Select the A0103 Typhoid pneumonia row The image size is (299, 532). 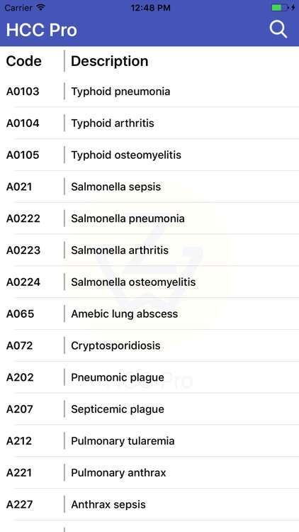coord(149,92)
